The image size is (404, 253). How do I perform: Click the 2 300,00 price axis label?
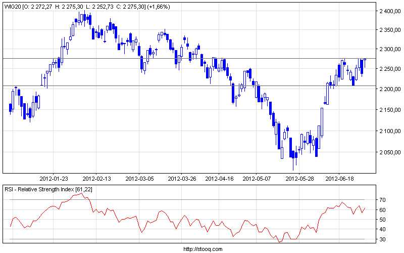[390, 49]
